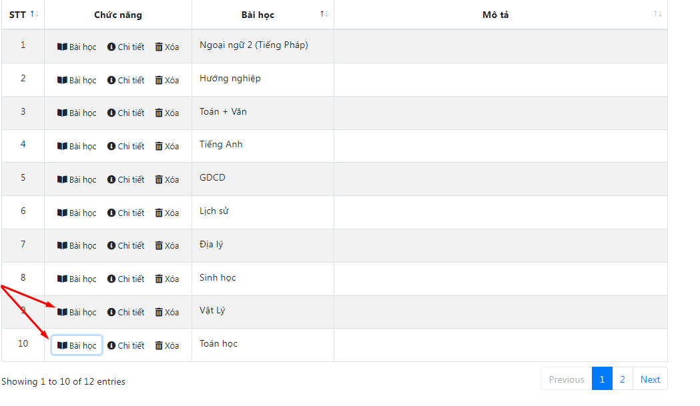This screenshot has height=406, width=700.
Task: Delete Vật Lý row with Xóa
Action: point(167,312)
